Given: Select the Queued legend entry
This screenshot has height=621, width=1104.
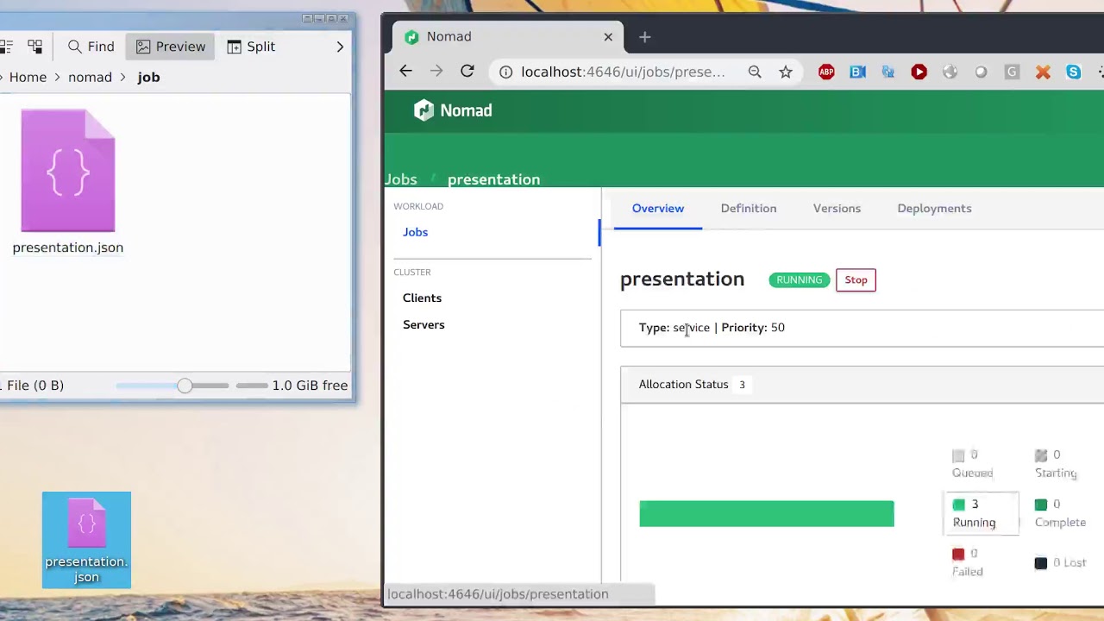Looking at the screenshot, I should pos(973,463).
